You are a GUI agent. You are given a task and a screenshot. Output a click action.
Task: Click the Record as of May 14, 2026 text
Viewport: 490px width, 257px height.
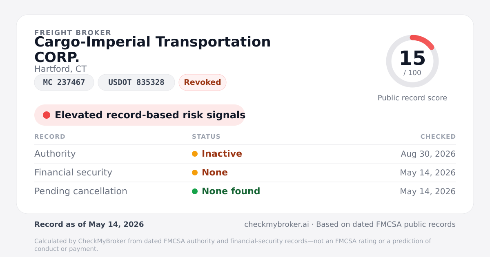point(89,224)
